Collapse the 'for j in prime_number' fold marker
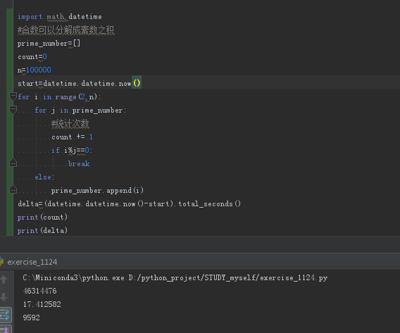400x333 pixels. [13, 110]
